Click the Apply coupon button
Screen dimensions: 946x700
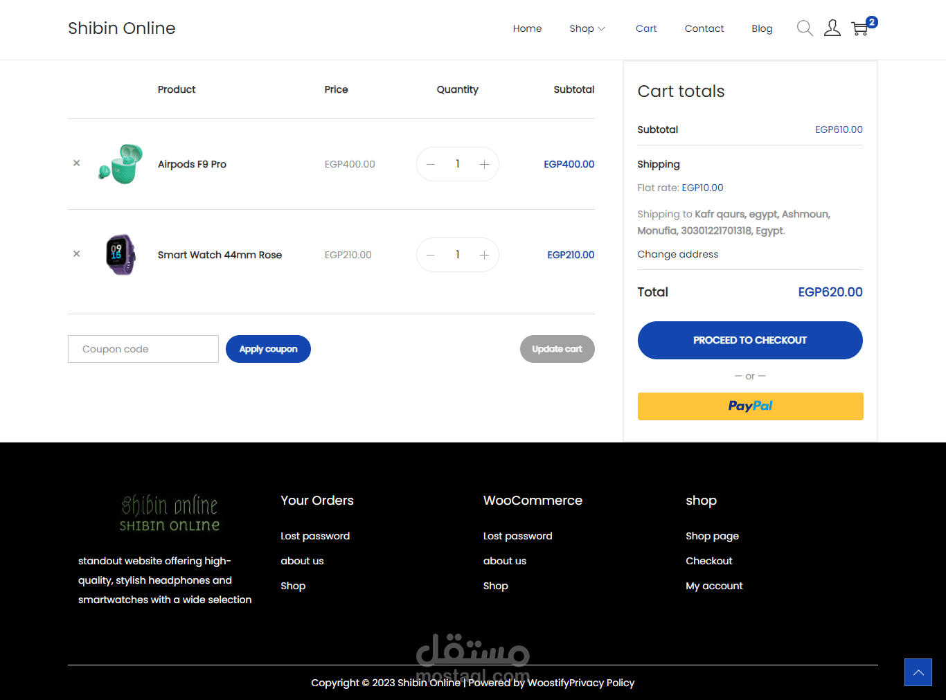(268, 349)
